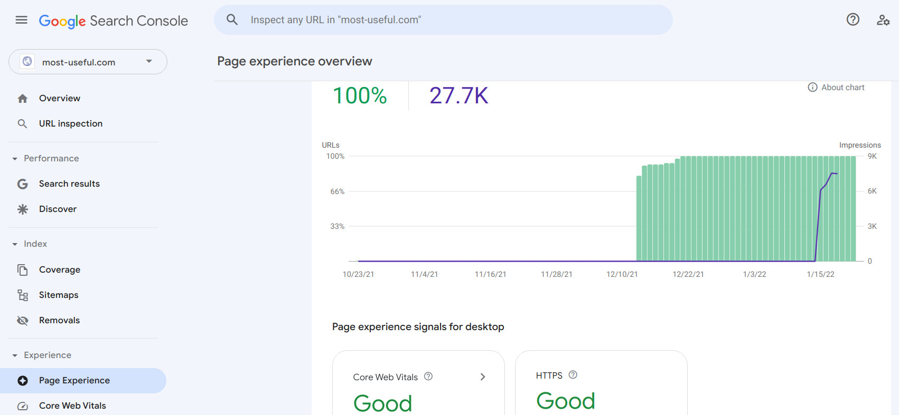The height and width of the screenshot is (415, 899).
Task: Open the Discover report
Action: click(x=58, y=209)
